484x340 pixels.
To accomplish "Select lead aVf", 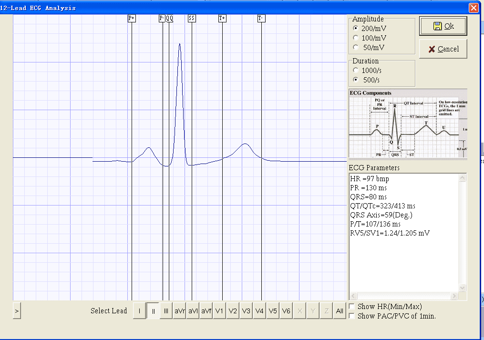I will (x=206, y=310).
